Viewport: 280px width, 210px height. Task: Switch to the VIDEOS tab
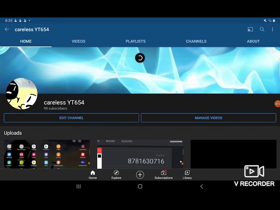[x=79, y=41]
